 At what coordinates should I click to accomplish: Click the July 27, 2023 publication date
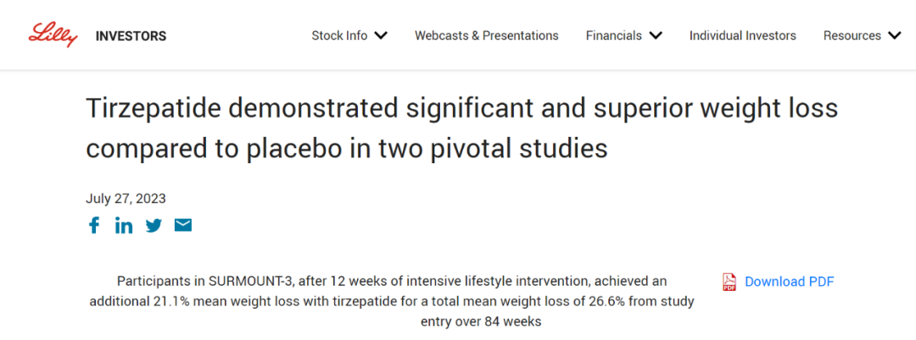pos(126,199)
